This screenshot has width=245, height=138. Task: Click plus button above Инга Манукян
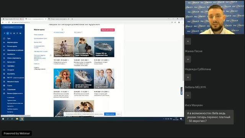[x=188, y=95]
